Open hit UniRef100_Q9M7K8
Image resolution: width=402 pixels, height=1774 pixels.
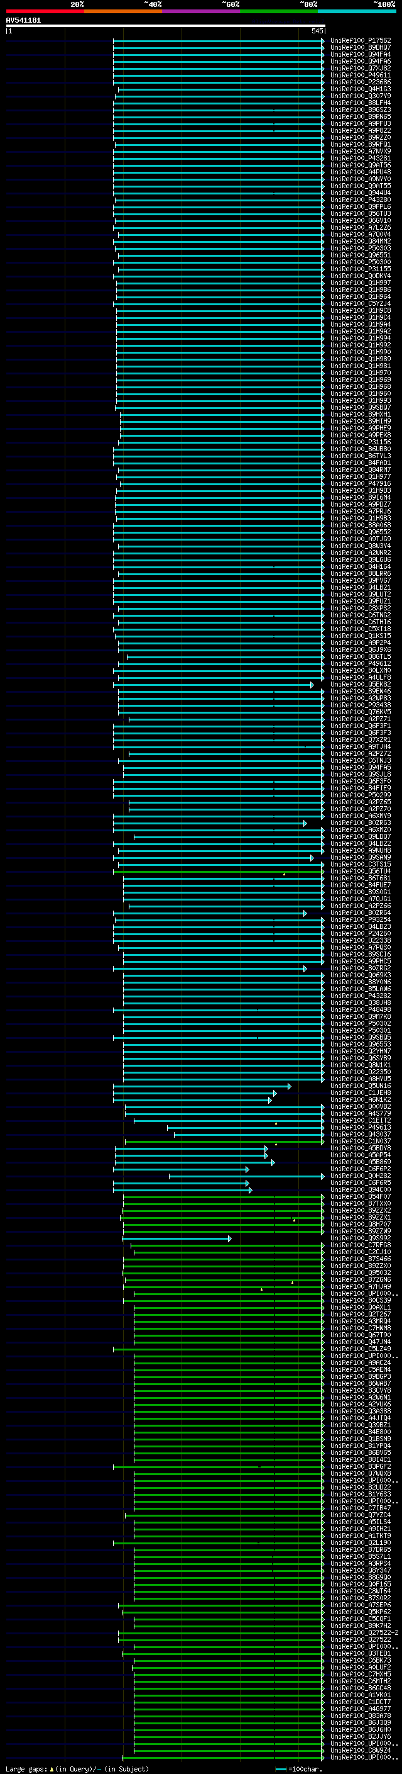360,1016
